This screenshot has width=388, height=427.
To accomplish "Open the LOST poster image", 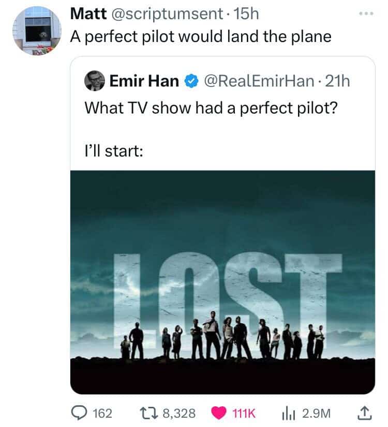I will [x=222, y=282].
